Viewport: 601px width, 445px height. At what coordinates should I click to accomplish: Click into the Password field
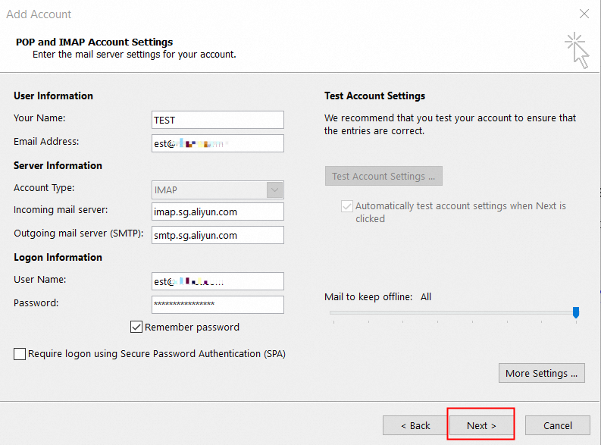coord(218,304)
